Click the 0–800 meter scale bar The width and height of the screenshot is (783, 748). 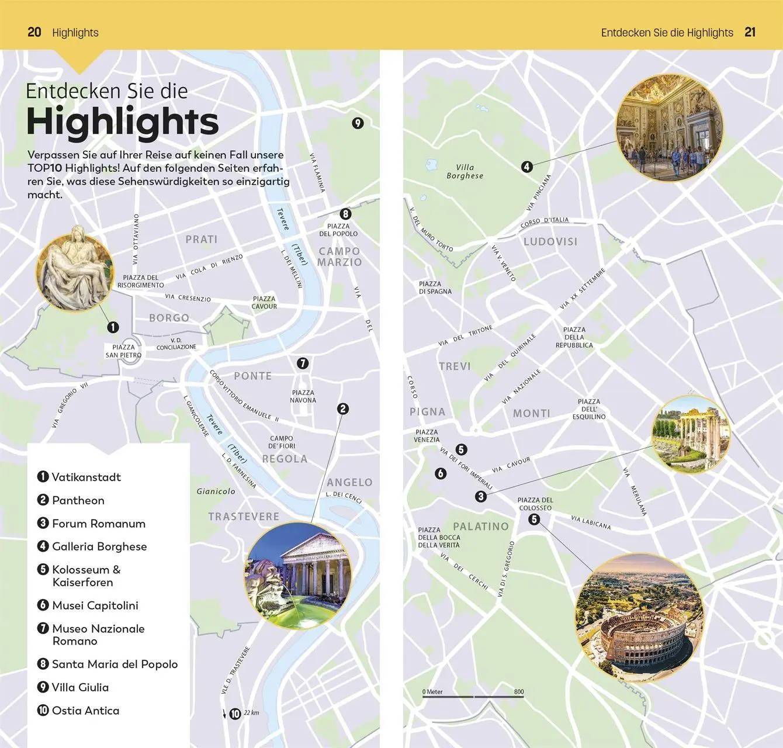[x=473, y=697]
